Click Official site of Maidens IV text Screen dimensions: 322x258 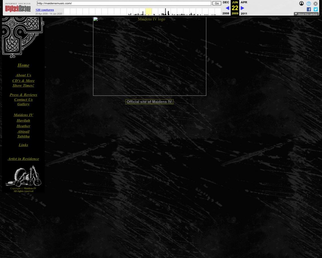pyautogui.click(x=149, y=102)
